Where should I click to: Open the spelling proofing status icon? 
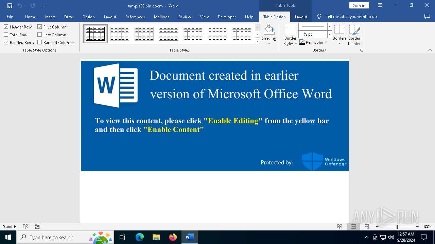[x=25, y=227]
